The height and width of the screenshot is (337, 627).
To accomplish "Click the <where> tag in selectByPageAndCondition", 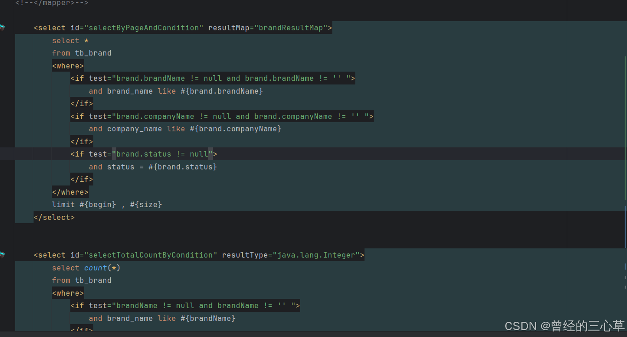I will pyautogui.click(x=68, y=66).
